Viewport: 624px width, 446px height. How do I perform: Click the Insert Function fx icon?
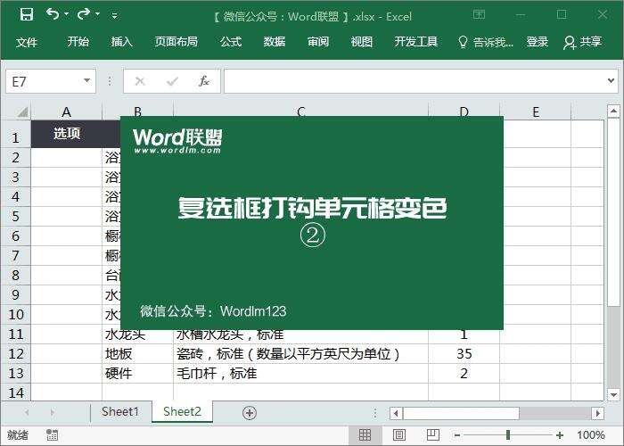(x=204, y=81)
